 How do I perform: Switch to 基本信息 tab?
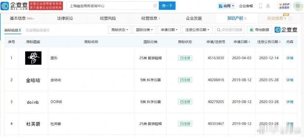[22, 19]
